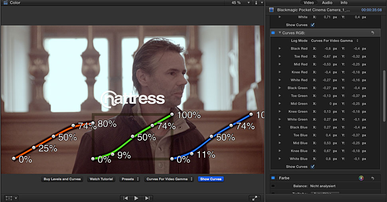This screenshot has width=387, height=202.
Task: Uncheck Show Curves below White Blue
Action: click(x=313, y=167)
